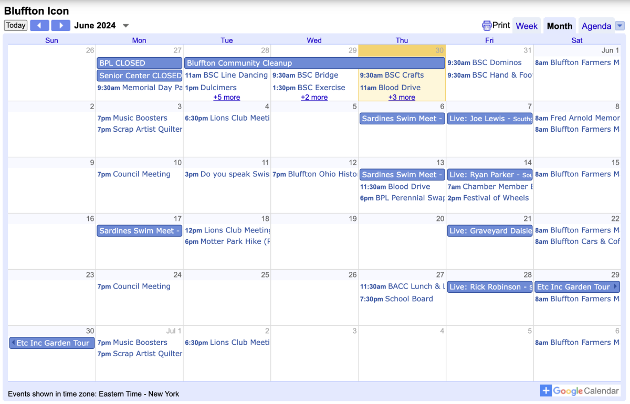Open 7pm Council Meeting on June 10
Image resolution: width=630 pixels, height=404 pixels.
coord(134,174)
